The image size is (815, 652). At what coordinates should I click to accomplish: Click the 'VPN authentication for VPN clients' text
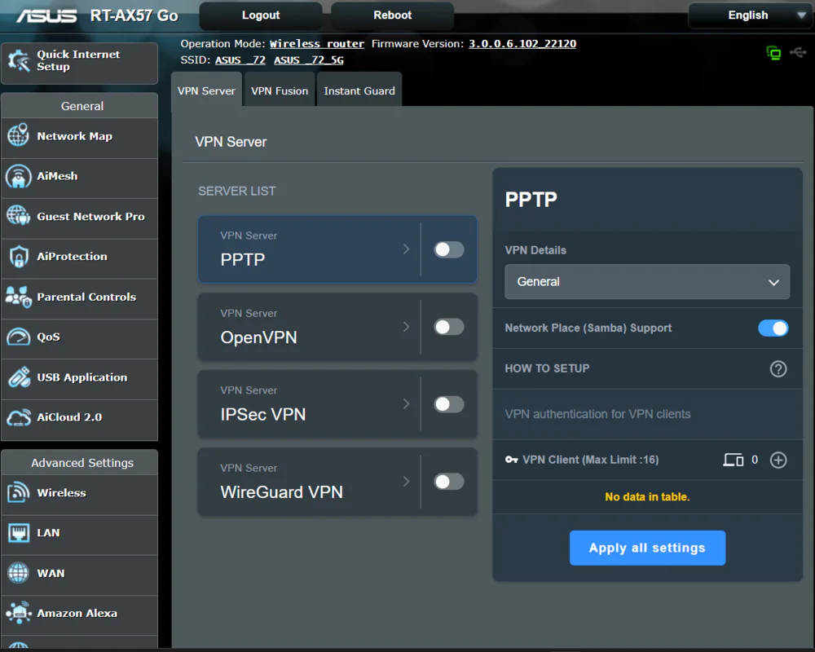click(597, 414)
